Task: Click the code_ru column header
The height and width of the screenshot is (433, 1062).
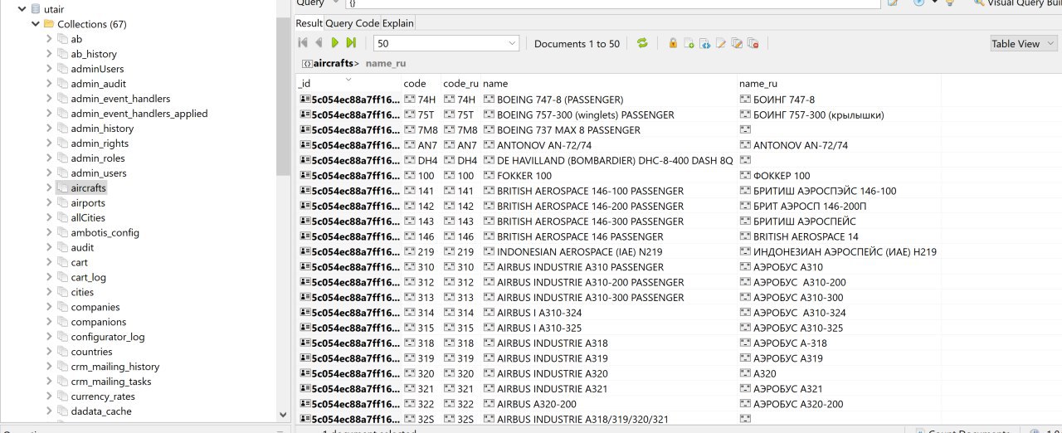Action: click(x=460, y=84)
